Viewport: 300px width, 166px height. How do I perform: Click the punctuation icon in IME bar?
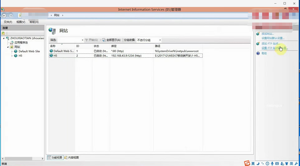pos(263,164)
